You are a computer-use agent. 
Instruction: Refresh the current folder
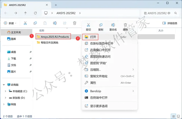tap(35, 13)
